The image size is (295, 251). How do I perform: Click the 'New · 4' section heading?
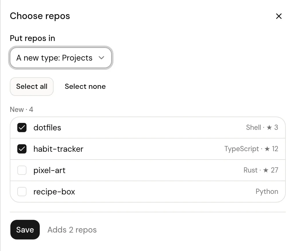click(x=21, y=109)
